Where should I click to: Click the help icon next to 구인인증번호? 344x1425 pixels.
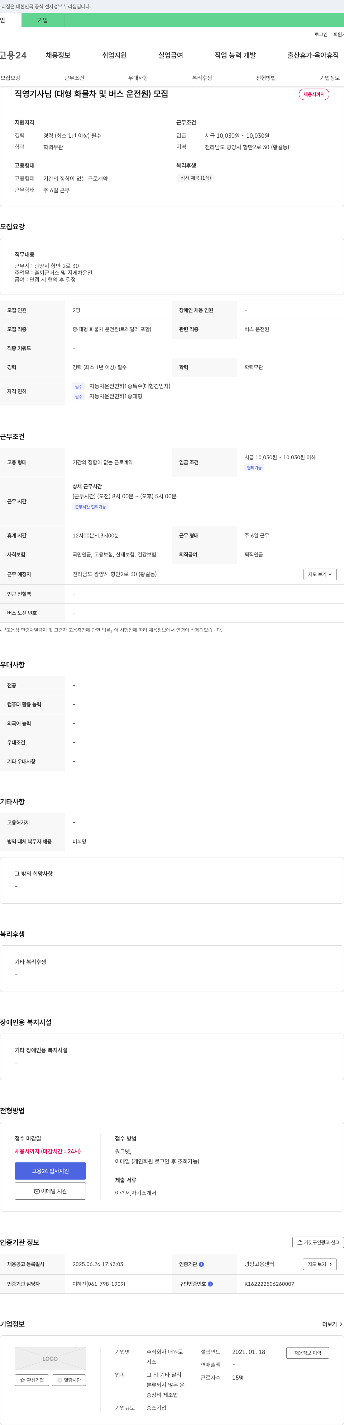pyautogui.click(x=210, y=1284)
